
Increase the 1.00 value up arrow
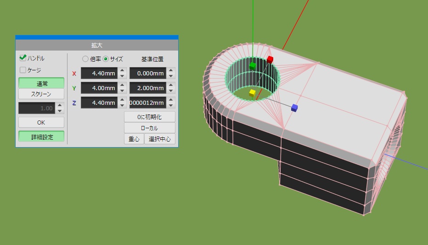pos(60,105)
